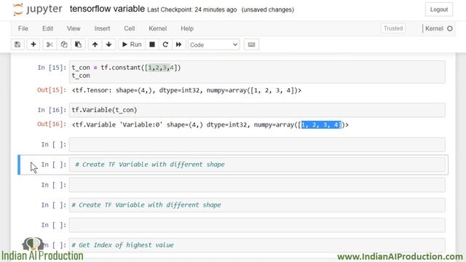Click the Last Checkpoint status text
The image size is (466, 262).
point(192,9)
